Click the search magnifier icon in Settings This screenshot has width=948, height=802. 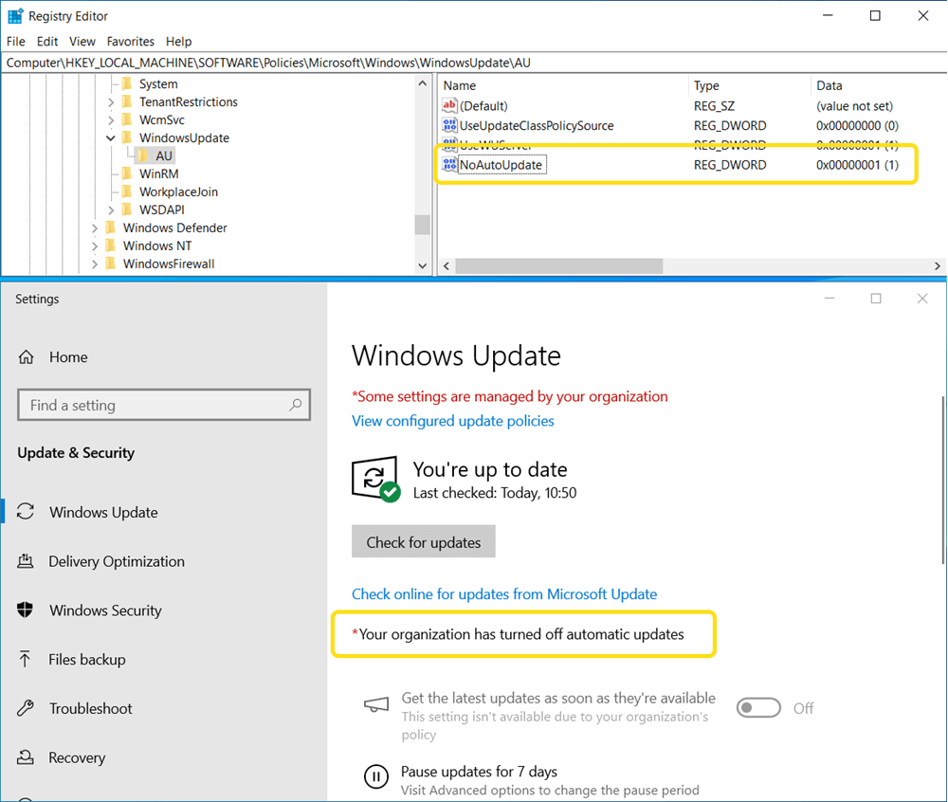point(296,405)
